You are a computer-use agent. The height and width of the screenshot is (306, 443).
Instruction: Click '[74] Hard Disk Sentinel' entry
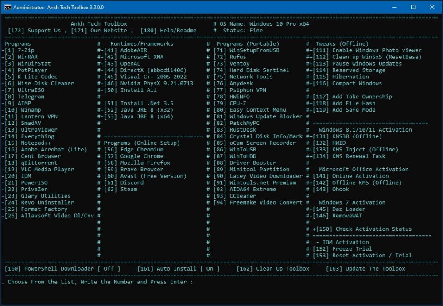(x=251, y=70)
